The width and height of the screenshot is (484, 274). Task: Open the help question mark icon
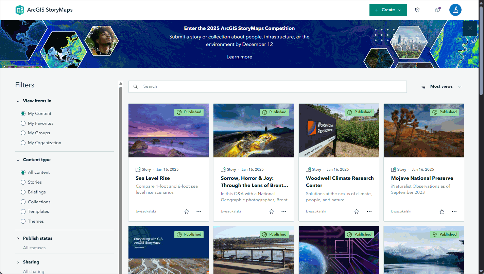click(x=437, y=10)
